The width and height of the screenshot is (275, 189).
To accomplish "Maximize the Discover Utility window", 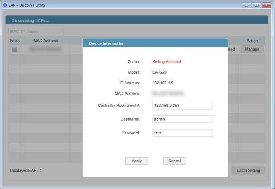I will 256,5.
